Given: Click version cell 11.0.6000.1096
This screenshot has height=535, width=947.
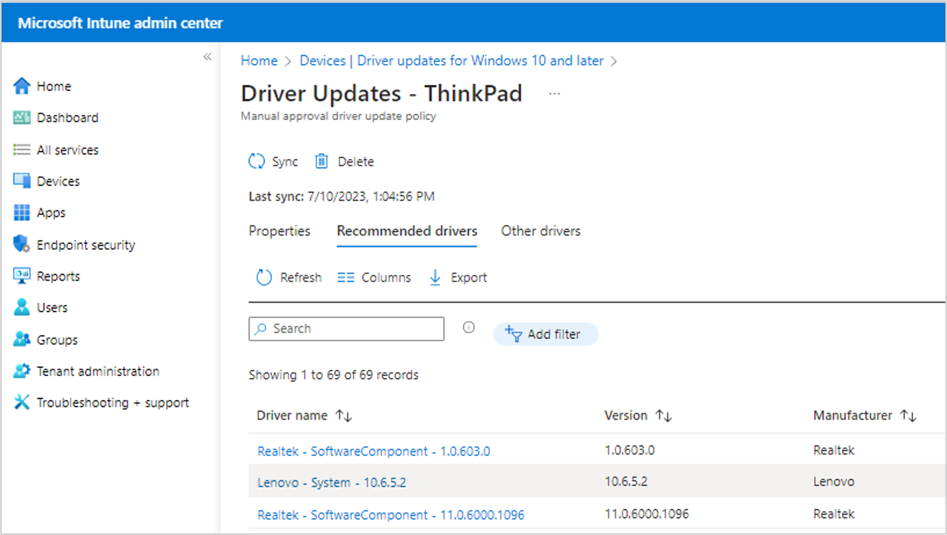Looking at the screenshot, I should 647,514.
